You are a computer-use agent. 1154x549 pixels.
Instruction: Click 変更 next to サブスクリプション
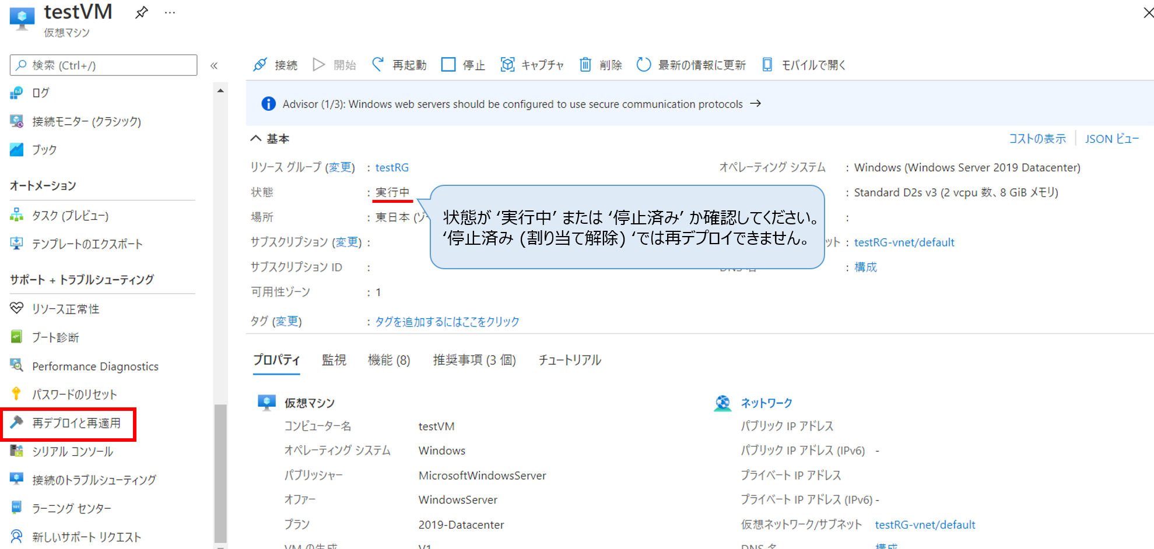click(346, 242)
